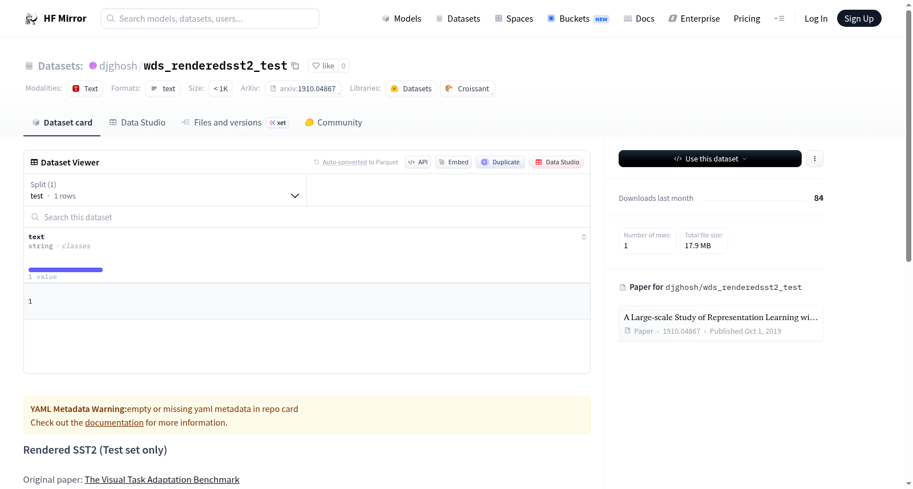Open the djghosh profile link
913x489 pixels.
click(118, 66)
